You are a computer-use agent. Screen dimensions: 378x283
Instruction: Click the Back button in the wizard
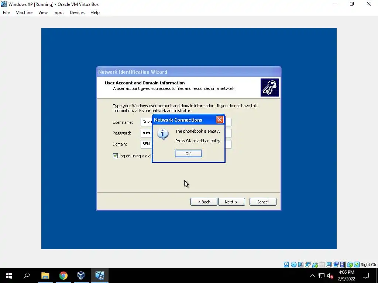(204, 202)
